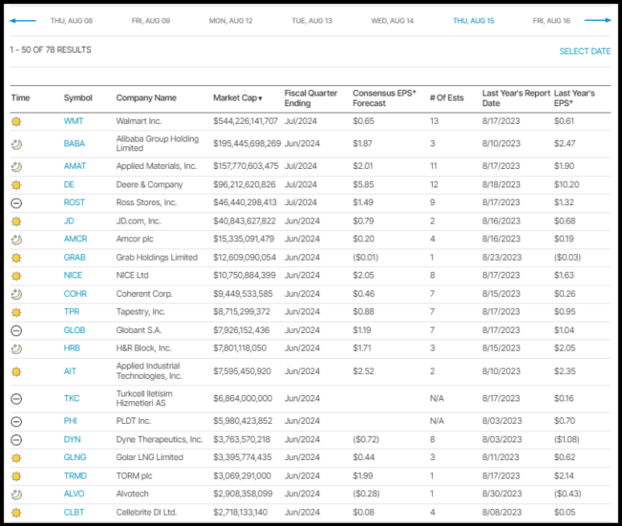Open the GLOB symbol link

(75, 331)
